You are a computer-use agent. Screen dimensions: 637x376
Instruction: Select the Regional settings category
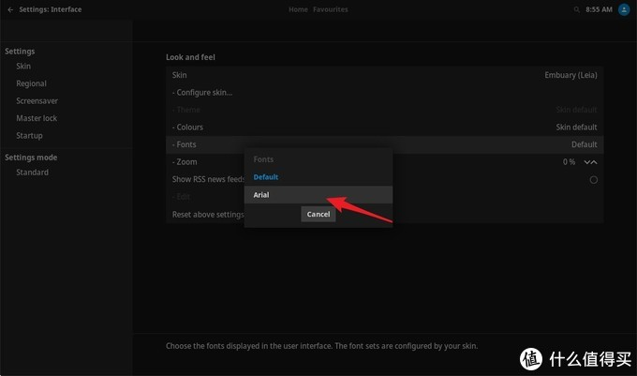(31, 83)
